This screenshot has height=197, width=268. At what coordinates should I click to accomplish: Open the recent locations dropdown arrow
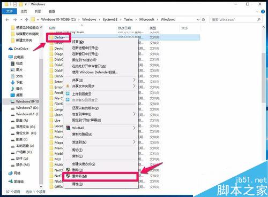point(21,20)
